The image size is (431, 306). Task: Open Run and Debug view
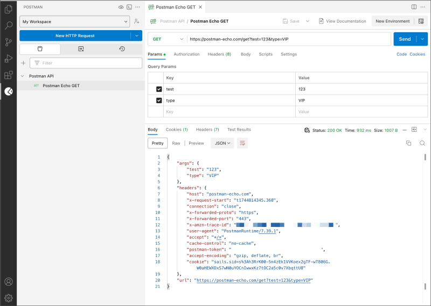(x=8, y=59)
